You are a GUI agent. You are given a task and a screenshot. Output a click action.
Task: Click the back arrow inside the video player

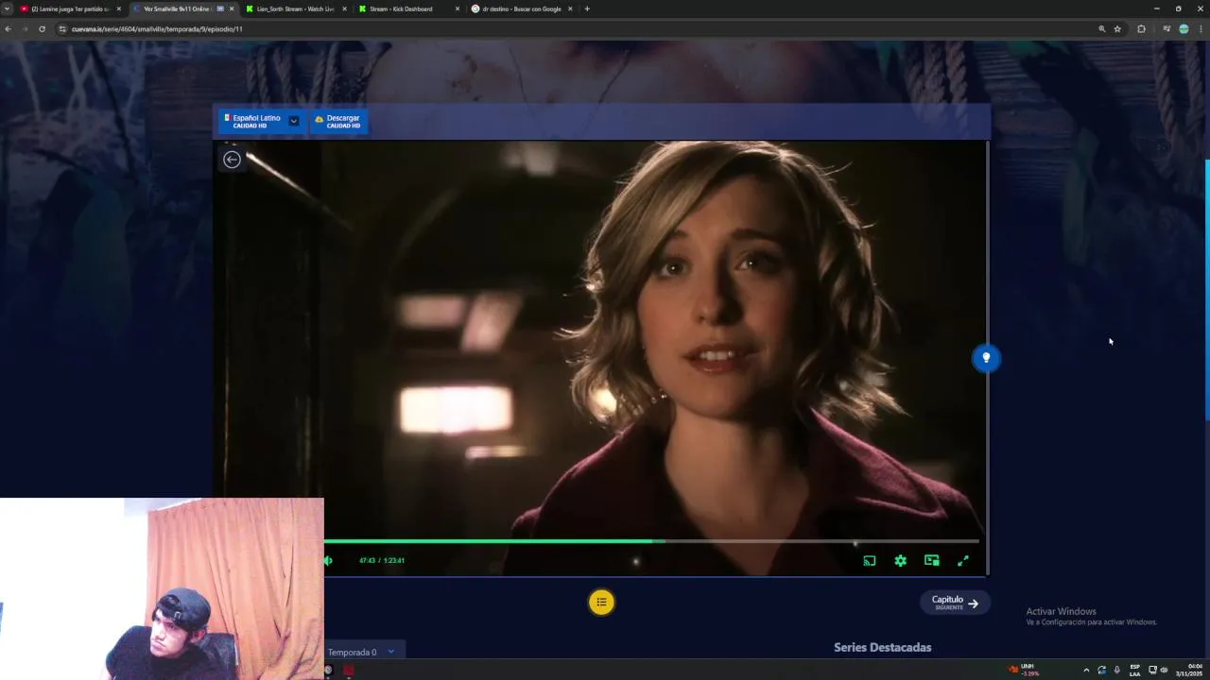click(x=232, y=160)
